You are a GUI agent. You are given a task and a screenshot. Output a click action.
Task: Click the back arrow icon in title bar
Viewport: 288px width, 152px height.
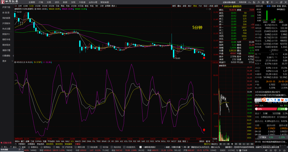(272, 2)
